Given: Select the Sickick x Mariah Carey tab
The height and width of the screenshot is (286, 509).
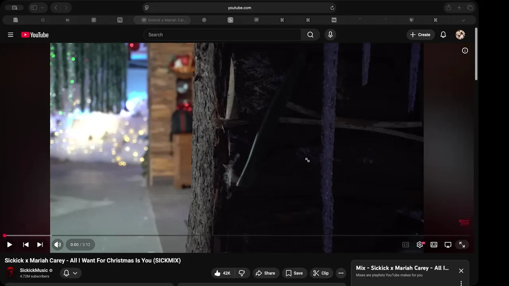Looking at the screenshot, I should pos(162,20).
